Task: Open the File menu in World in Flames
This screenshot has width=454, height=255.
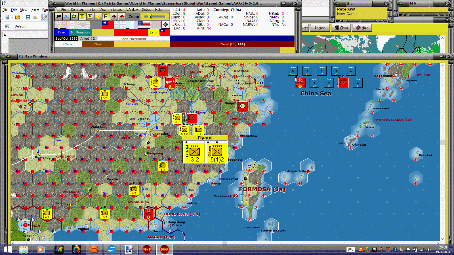Action: pos(64,10)
